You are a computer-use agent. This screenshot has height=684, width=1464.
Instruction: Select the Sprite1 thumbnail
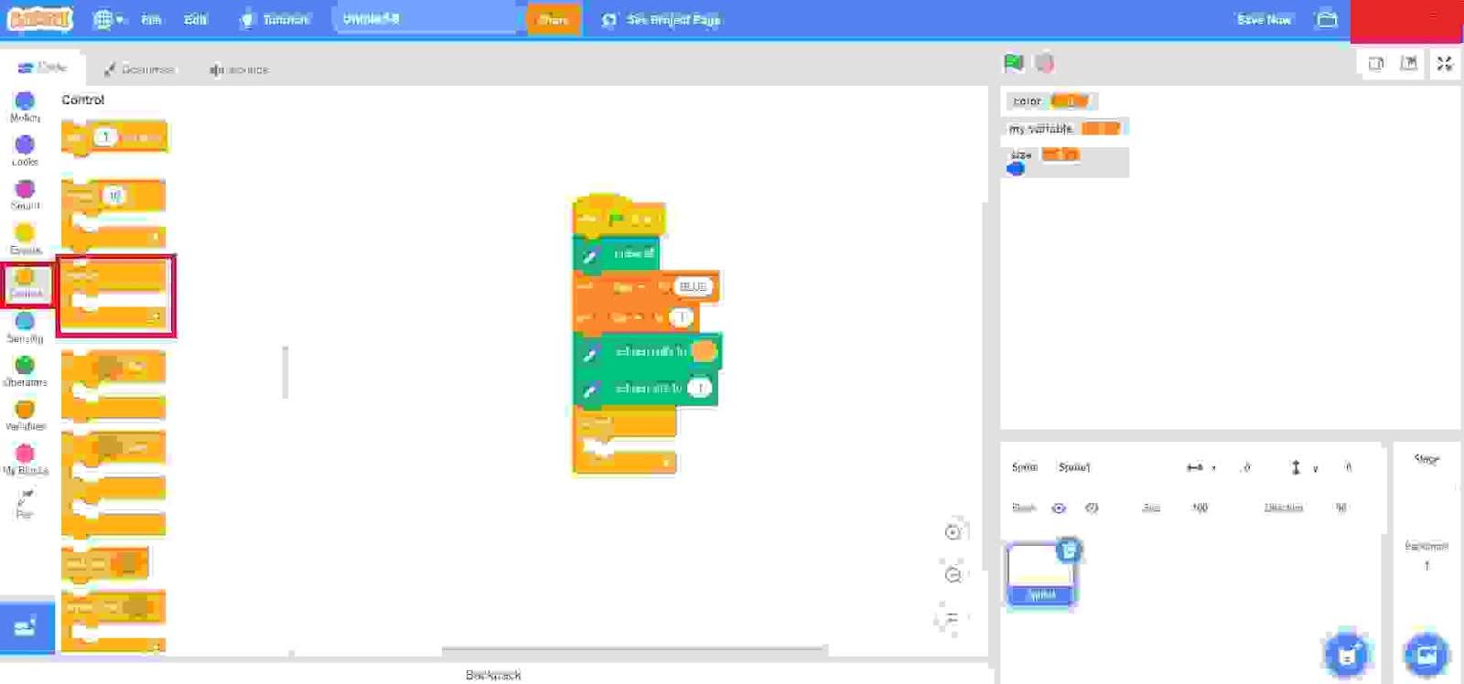[x=1040, y=574]
